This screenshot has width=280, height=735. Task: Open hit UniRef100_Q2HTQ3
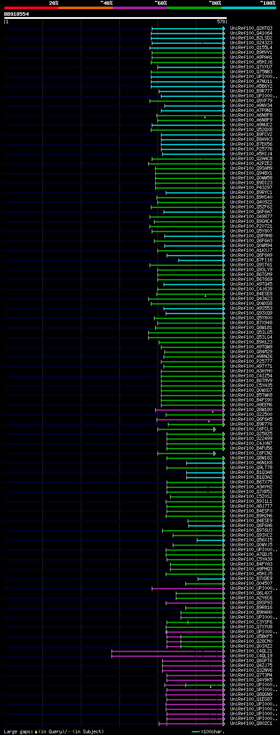[251, 28]
